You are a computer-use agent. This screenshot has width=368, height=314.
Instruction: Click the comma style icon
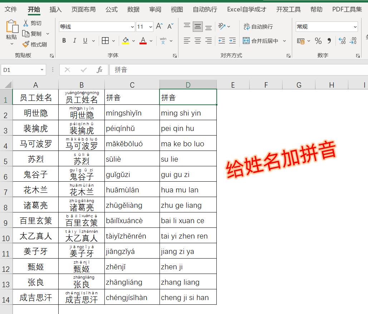tap(329, 41)
